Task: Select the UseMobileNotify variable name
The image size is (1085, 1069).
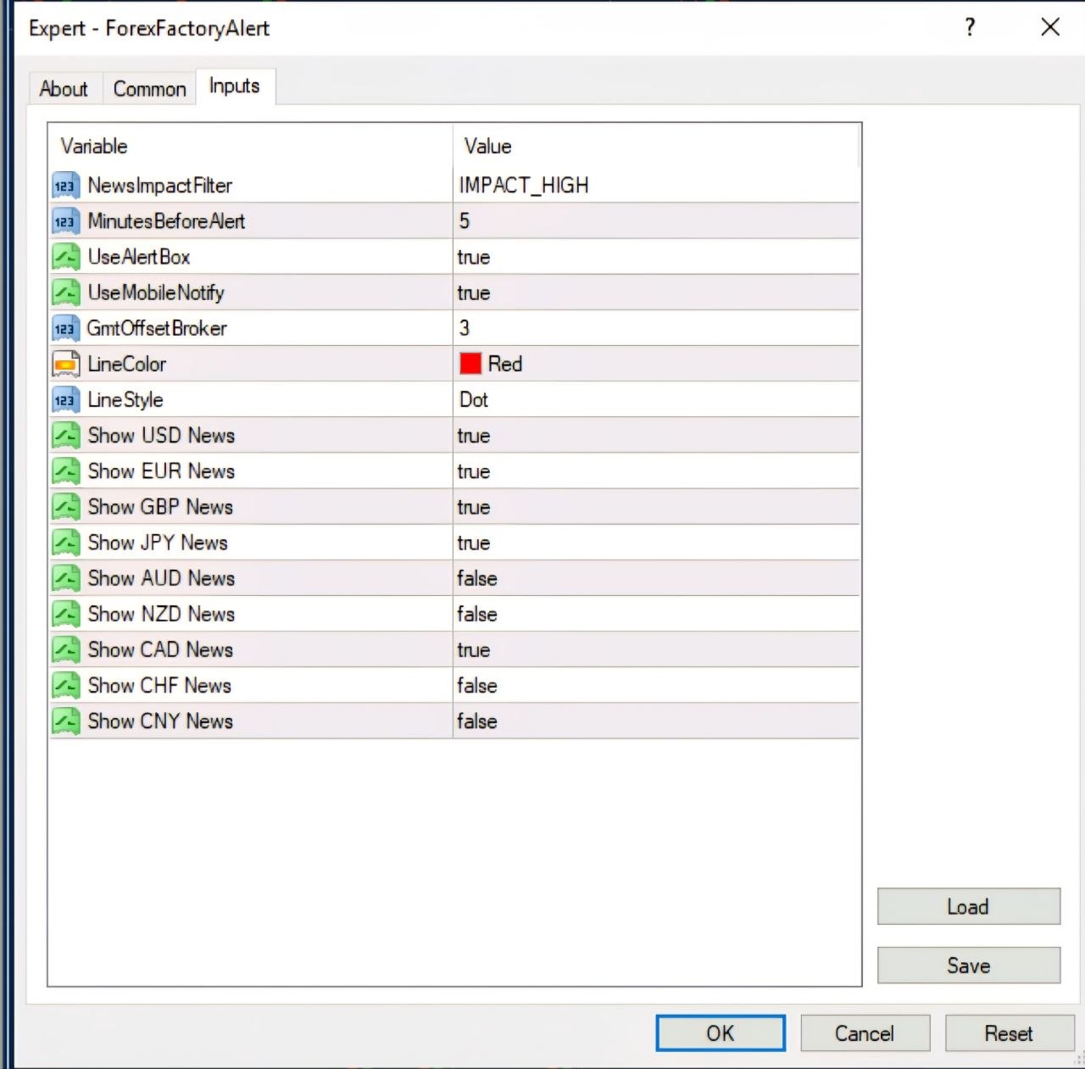Action: click(156, 292)
